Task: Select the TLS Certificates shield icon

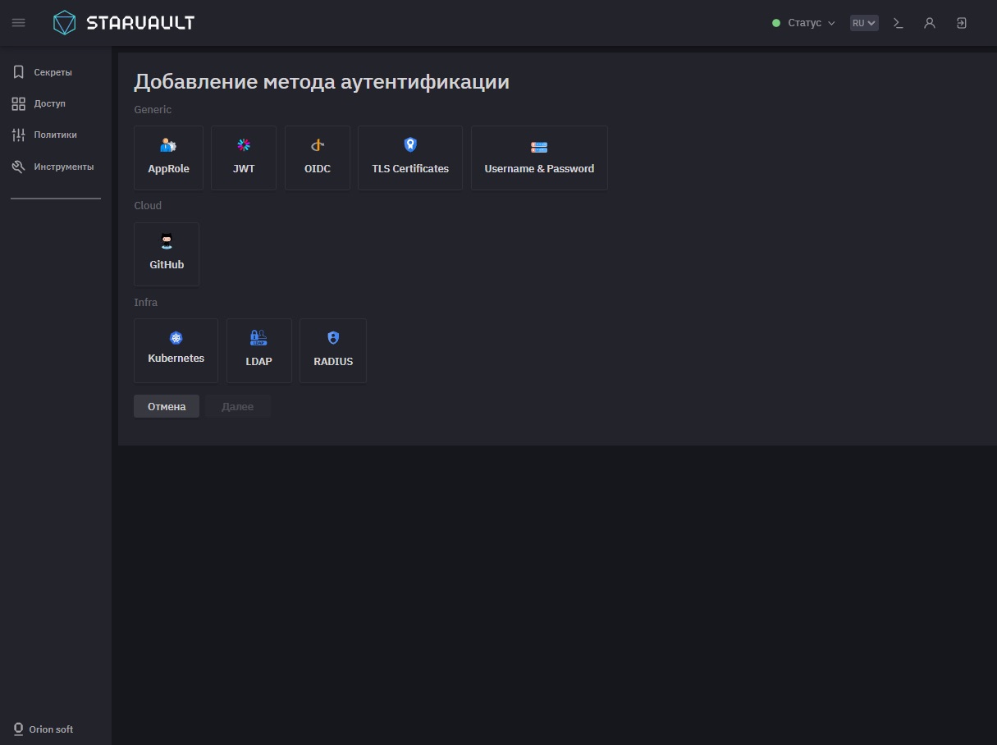Action: point(410,144)
